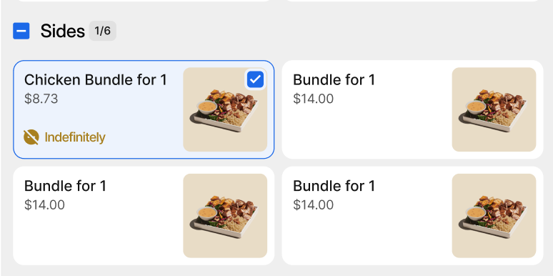Viewport: 553px width, 276px height.
Task: Click the Sides 1/6 count badge
Action: pos(102,31)
